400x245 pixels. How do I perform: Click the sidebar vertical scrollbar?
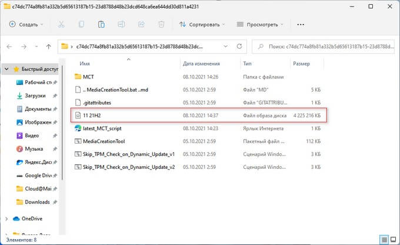(x=62, y=123)
